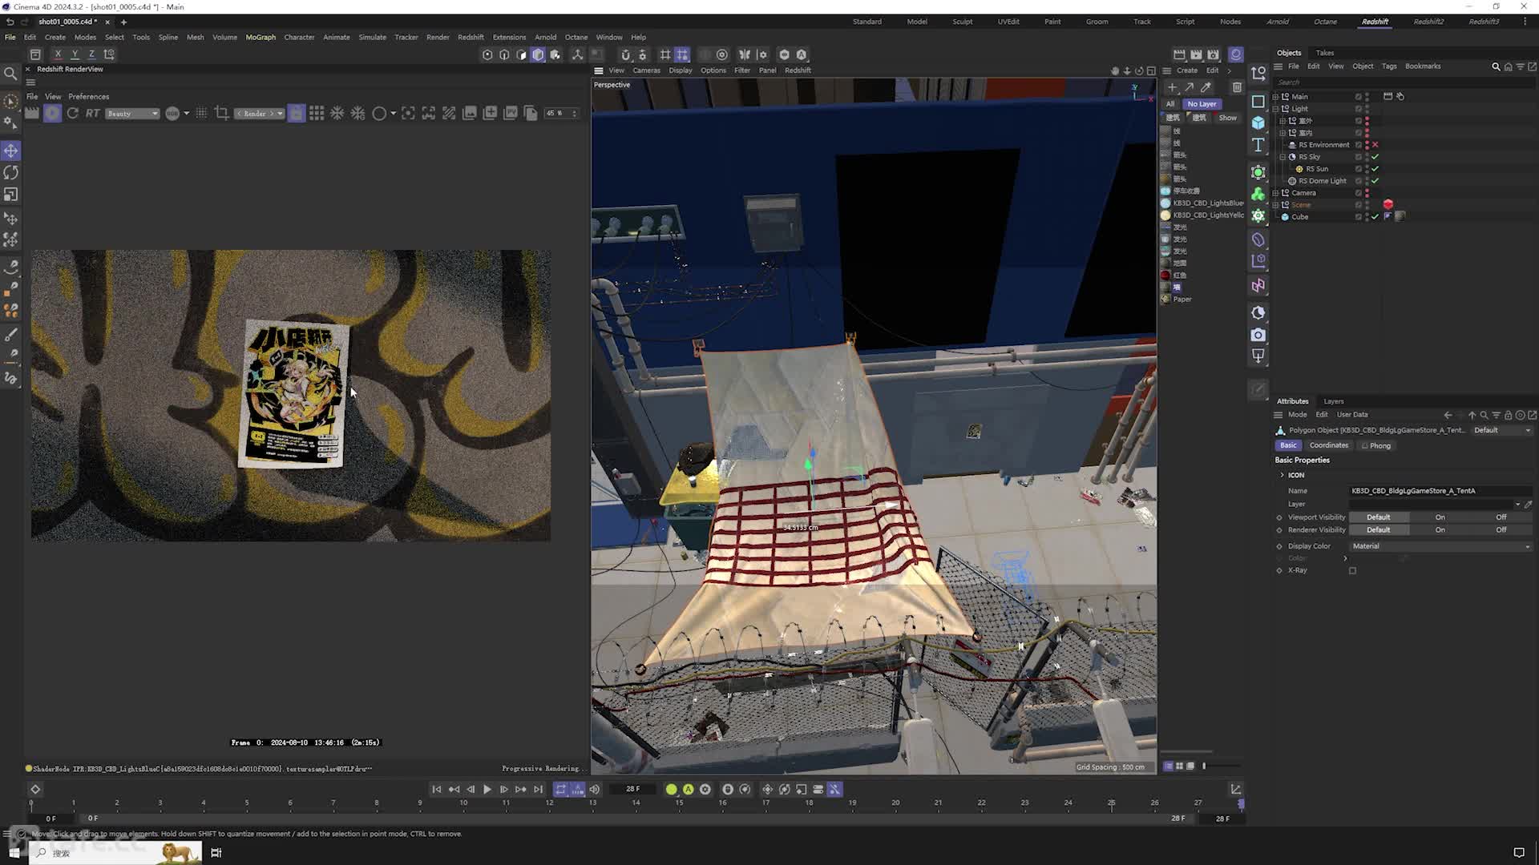This screenshot has height=865, width=1539.
Task: Click the trash delete icon in material manager
Action: (1237, 87)
